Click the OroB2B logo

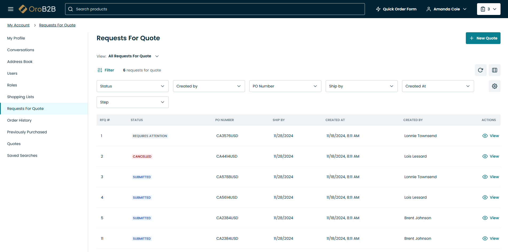[37, 9]
